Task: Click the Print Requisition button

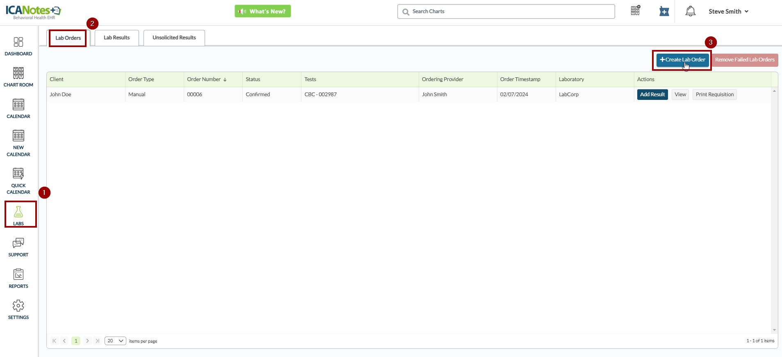Action: point(714,95)
